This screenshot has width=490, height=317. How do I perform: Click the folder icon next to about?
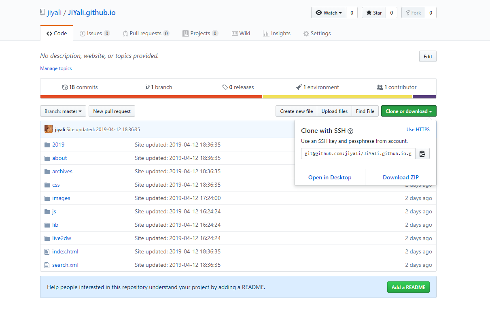pos(47,158)
